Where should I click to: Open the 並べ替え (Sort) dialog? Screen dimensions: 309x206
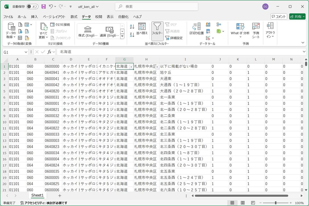coord(142,29)
